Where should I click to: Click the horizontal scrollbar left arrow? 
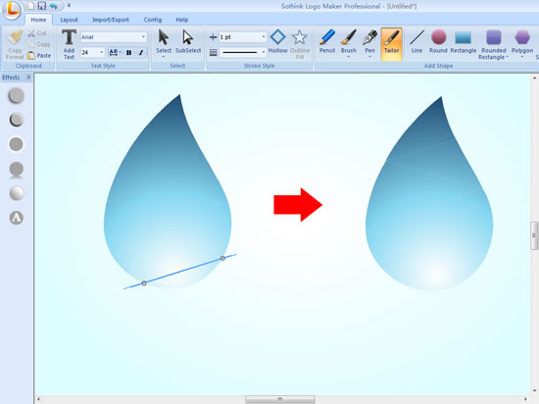coord(38,399)
